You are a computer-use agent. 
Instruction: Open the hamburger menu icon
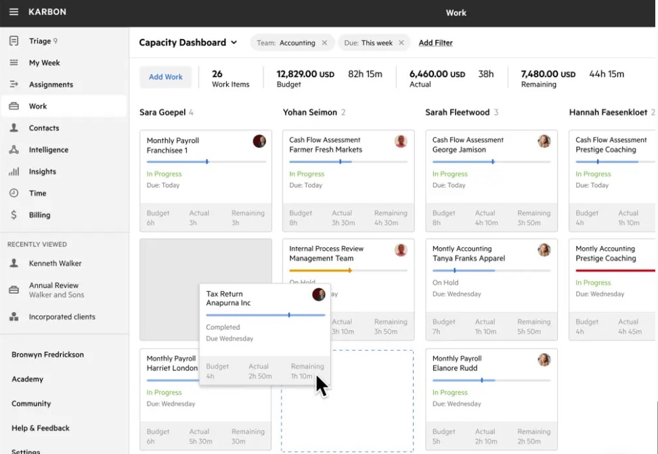tap(14, 11)
